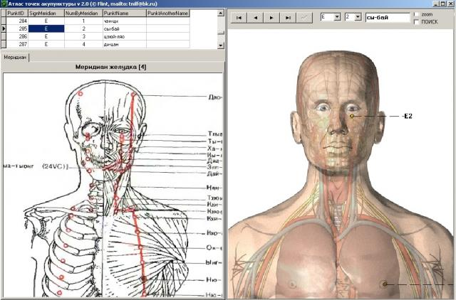Jump to the last record in navigator
Viewport: 456px width, 300px height.
coord(287,17)
